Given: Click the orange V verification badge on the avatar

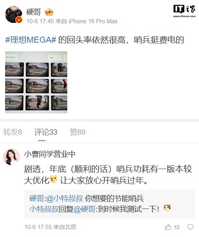Looking at the screenshot, I should tap(19, 20).
